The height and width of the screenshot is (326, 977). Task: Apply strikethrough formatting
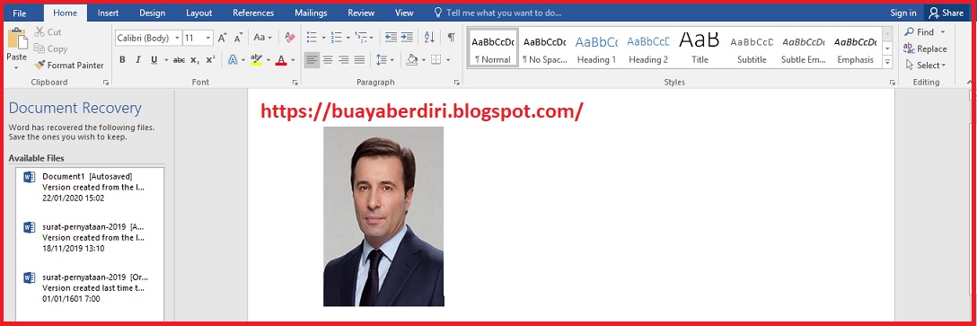(179, 60)
